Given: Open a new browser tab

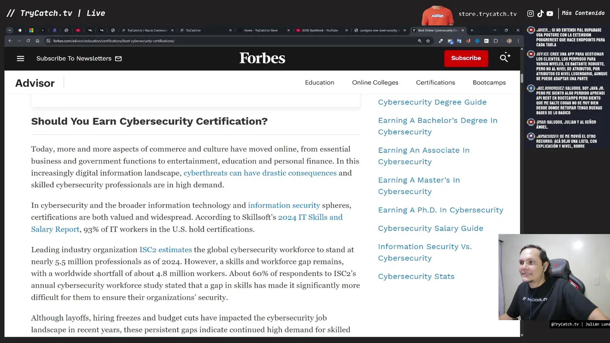Looking at the screenshot, I should click(x=472, y=30).
